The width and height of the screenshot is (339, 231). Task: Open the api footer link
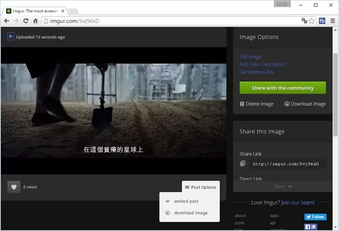point(272,223)
